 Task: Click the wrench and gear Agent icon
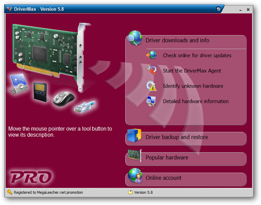pos(151,70)
